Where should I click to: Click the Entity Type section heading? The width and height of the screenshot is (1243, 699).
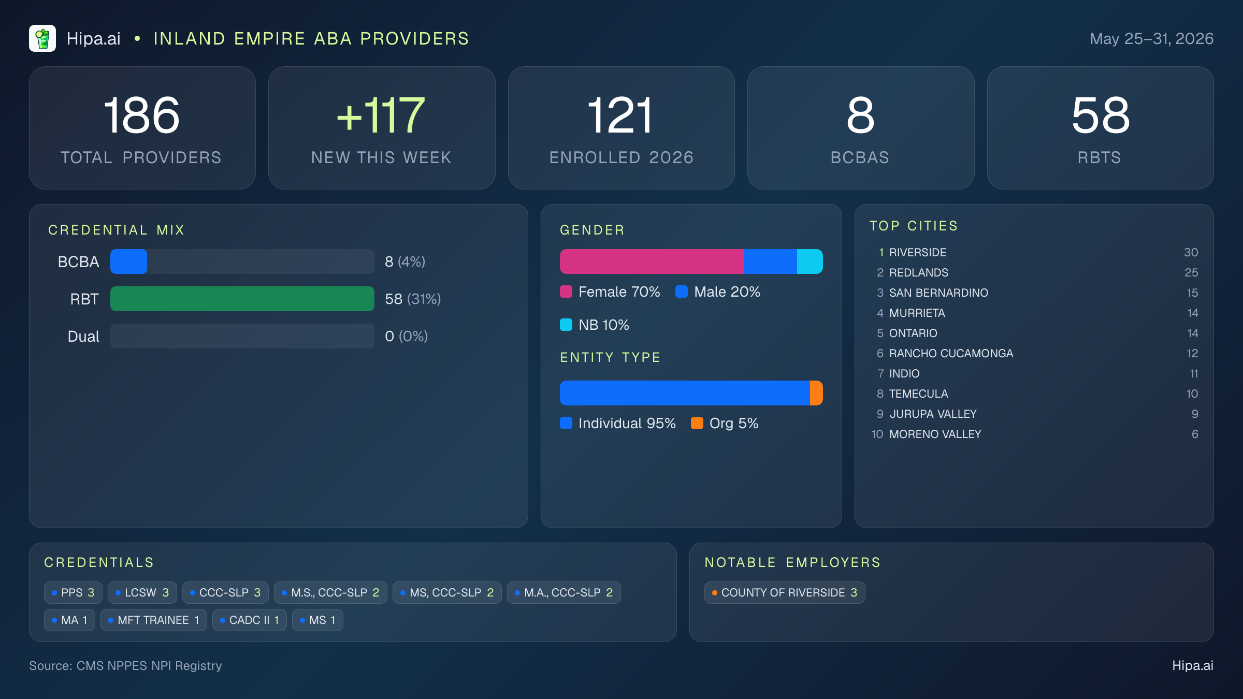point(610,357)
